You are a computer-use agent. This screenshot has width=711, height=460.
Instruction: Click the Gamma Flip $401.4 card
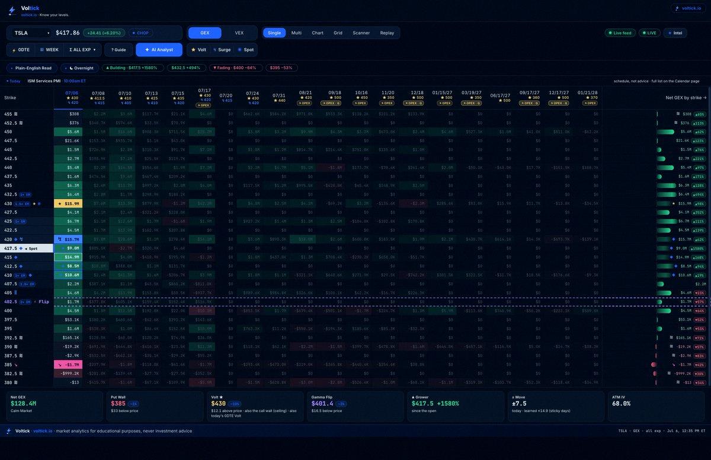(x=355, y=406)
